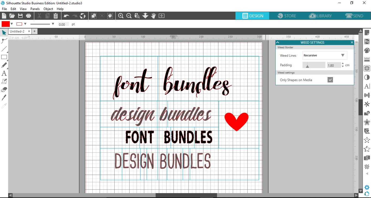This screenshot has height=198, width=371.
Task: Open the Text Style panel
Action: [x=367, y=86]
